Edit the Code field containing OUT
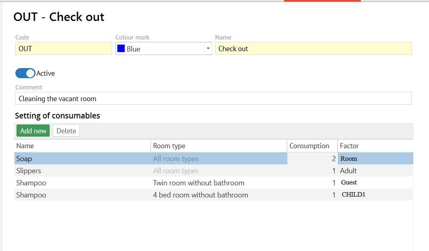The image size is (429, 251). [63, 49]
